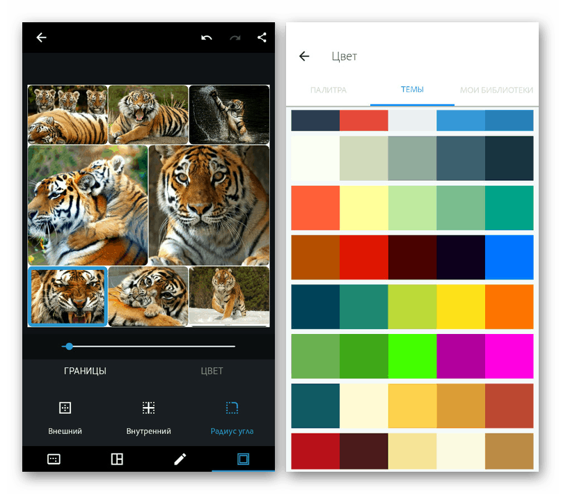Select the two playing tigers photo
561x494 pixels.
(x=88, y=205)
